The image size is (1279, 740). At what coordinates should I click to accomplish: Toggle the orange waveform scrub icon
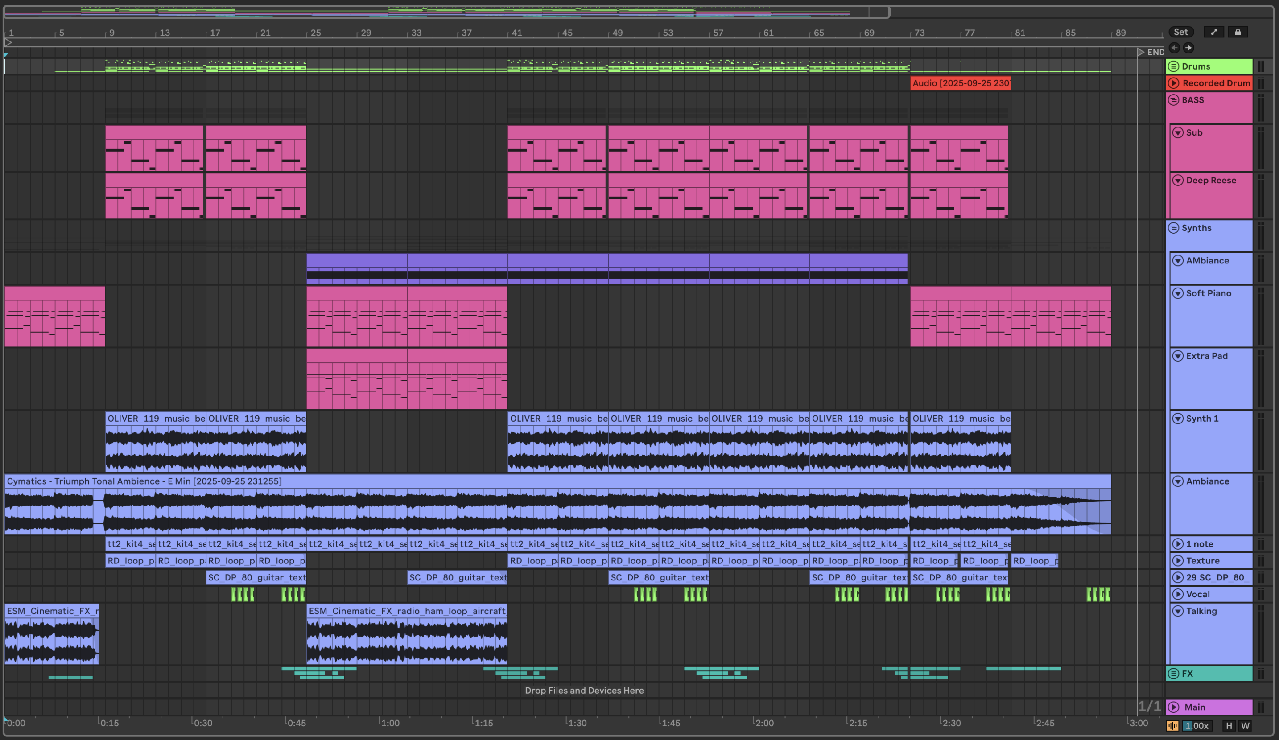click(x=1172, y=725)
